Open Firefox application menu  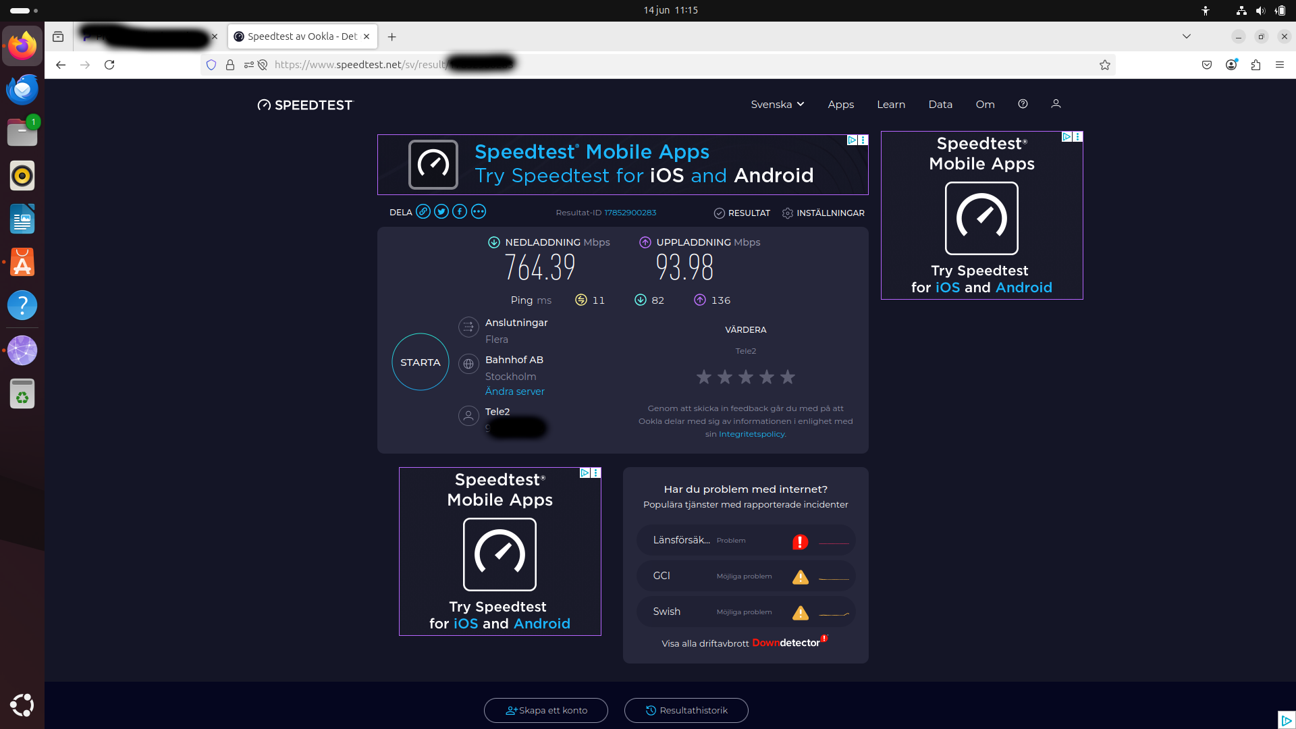pos(1280,65)
